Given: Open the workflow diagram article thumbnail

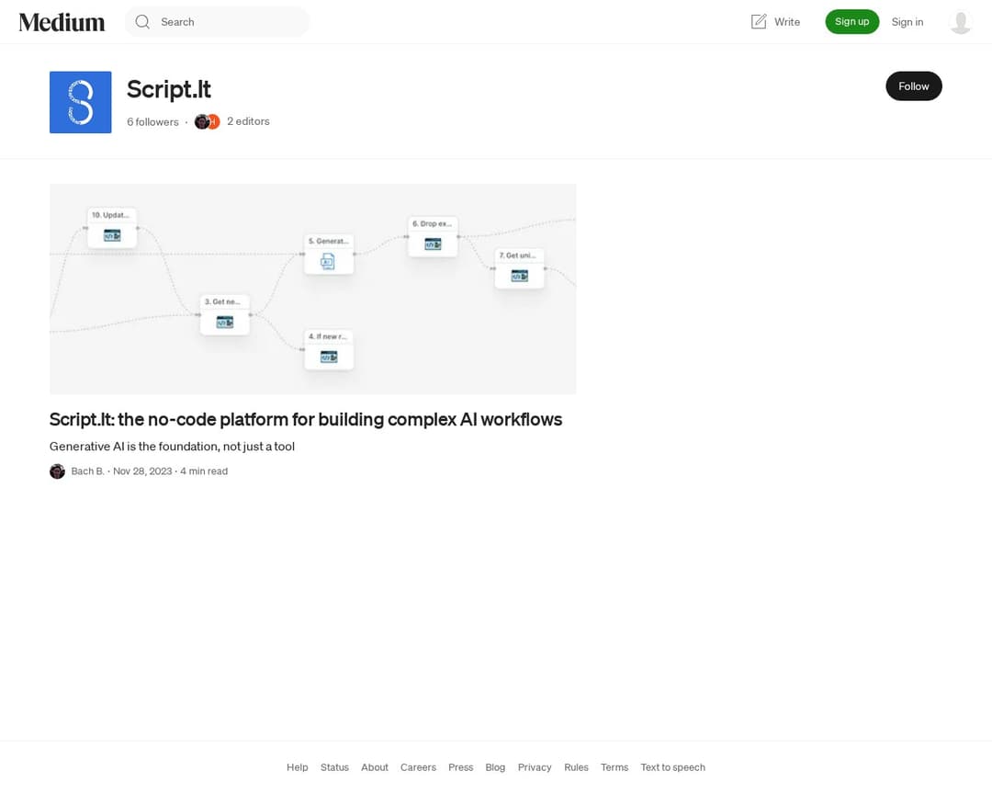Looking at the screenshot, I should (x=312, y=289).
